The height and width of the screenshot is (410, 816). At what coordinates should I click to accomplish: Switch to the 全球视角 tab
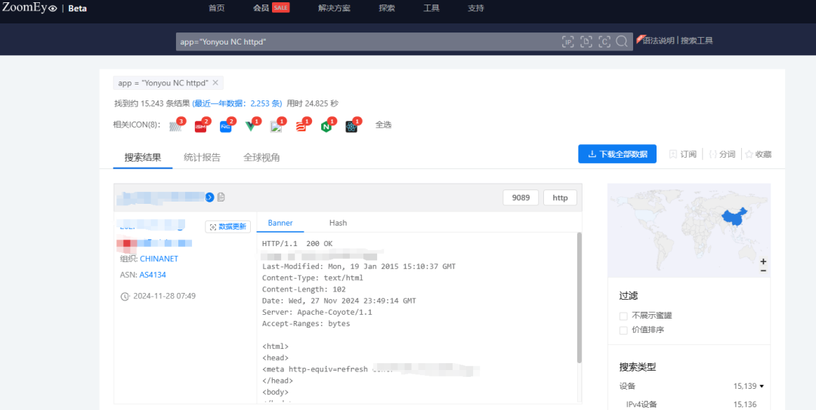coord(261,158)
